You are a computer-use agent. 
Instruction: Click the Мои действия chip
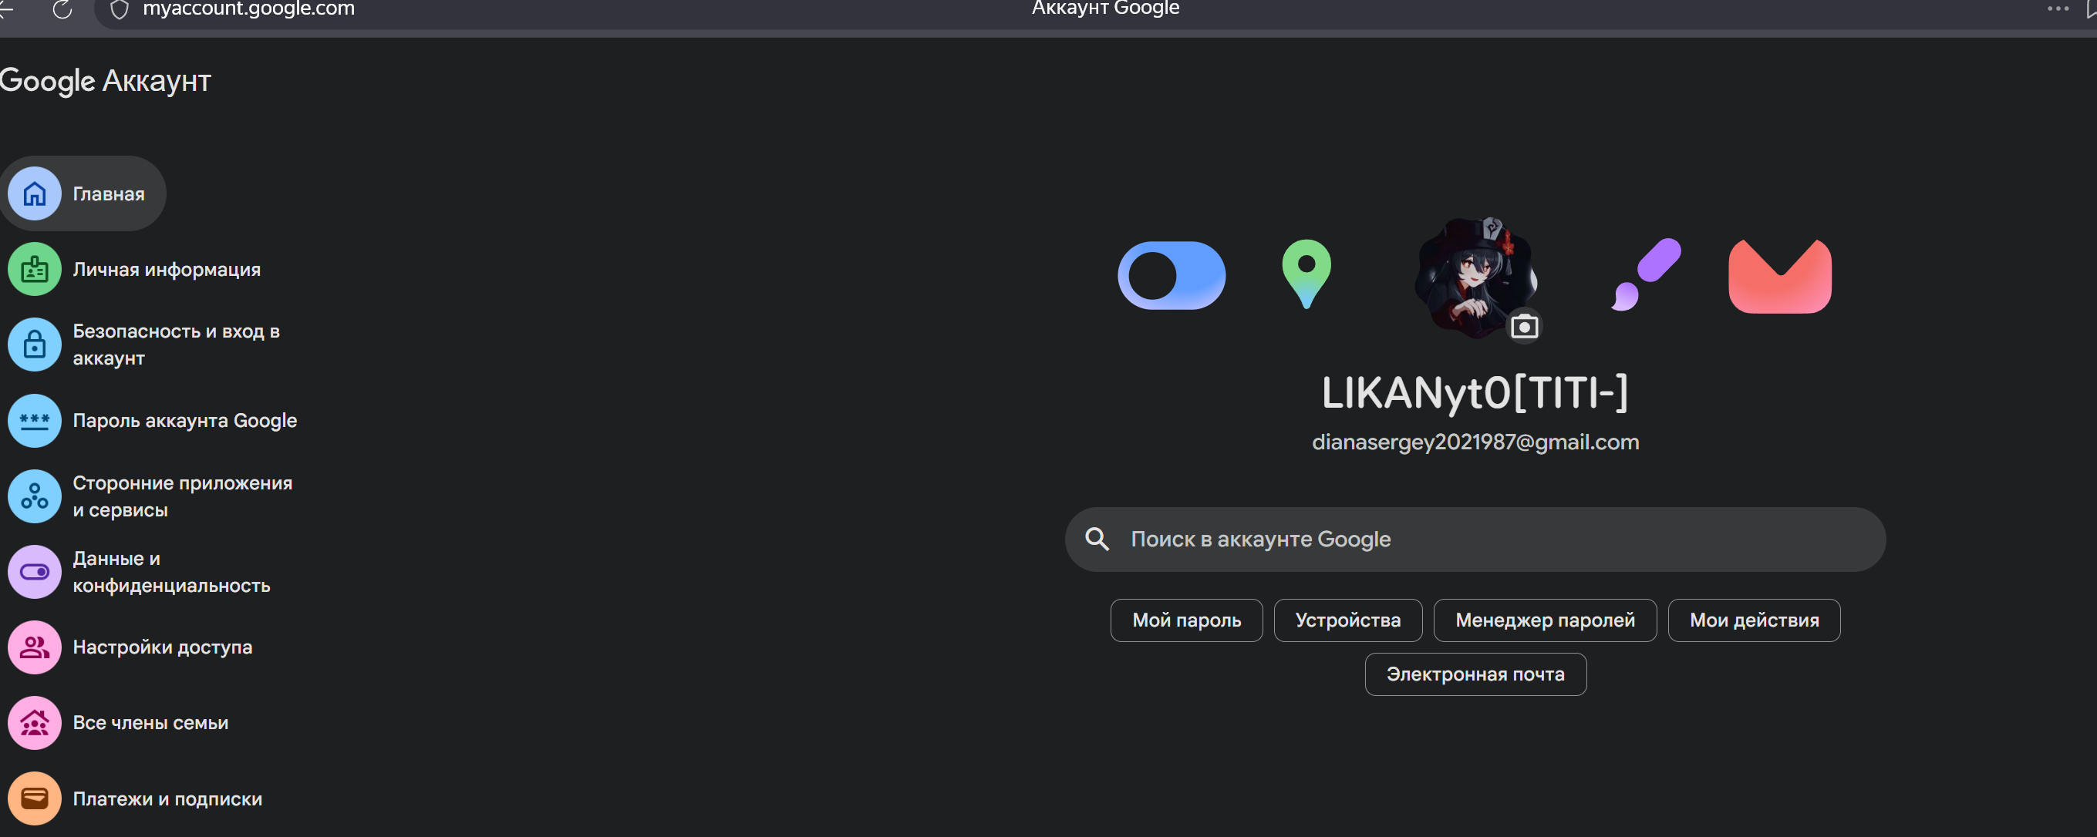1754,620
